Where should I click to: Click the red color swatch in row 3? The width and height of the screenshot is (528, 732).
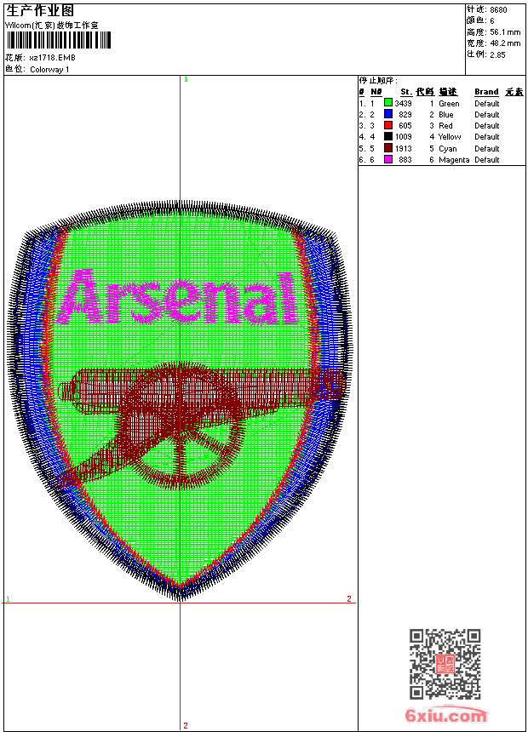pos(387,125)
